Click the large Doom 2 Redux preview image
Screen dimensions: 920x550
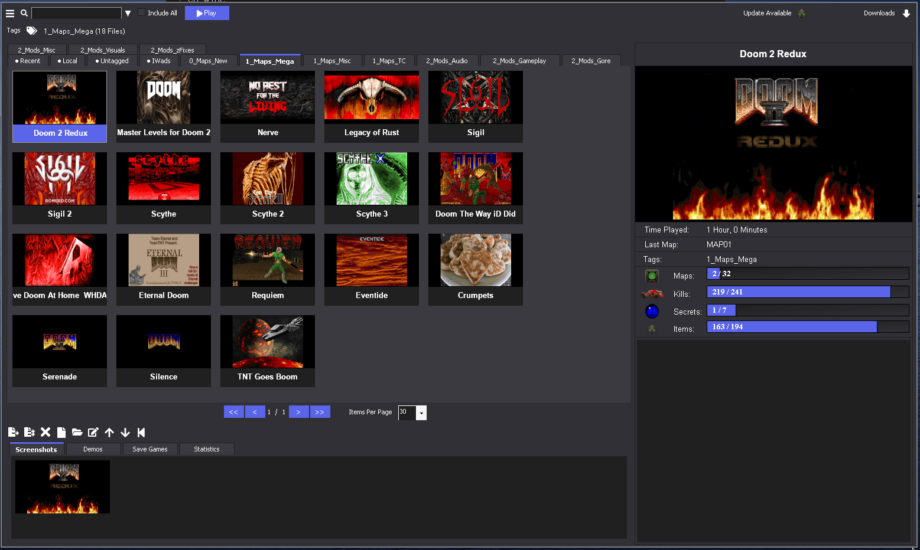point(773,143)
